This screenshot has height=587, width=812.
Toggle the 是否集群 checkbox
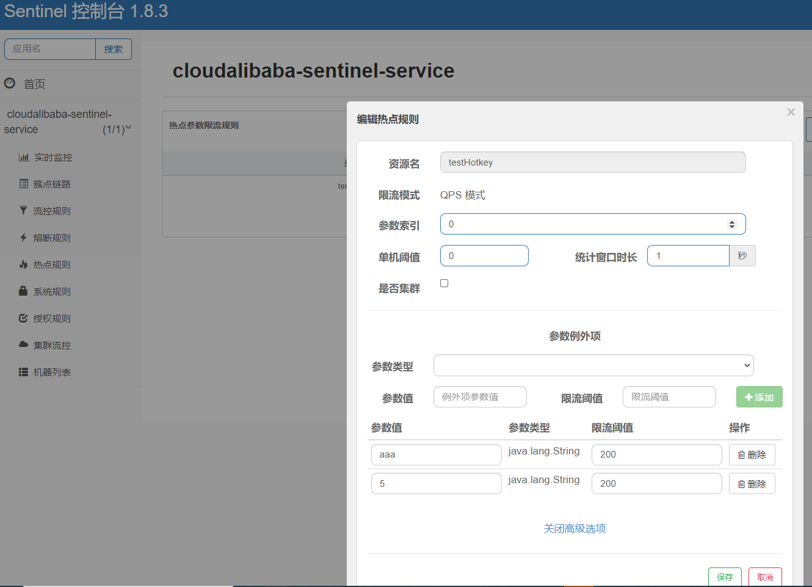[x=444, y=283]
